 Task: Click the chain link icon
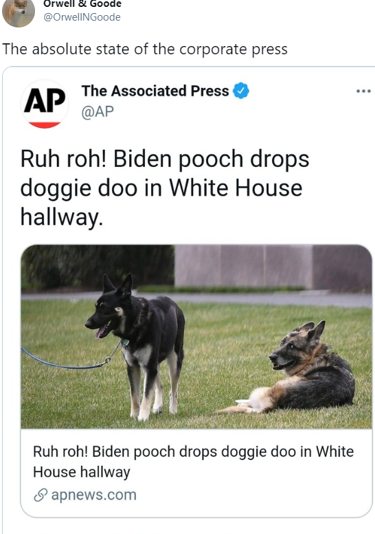point(41,496)
